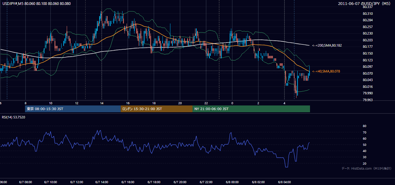Screen dimensions: 395x185
Task: Click RSI scale value 30
Action: click(364, 157)
